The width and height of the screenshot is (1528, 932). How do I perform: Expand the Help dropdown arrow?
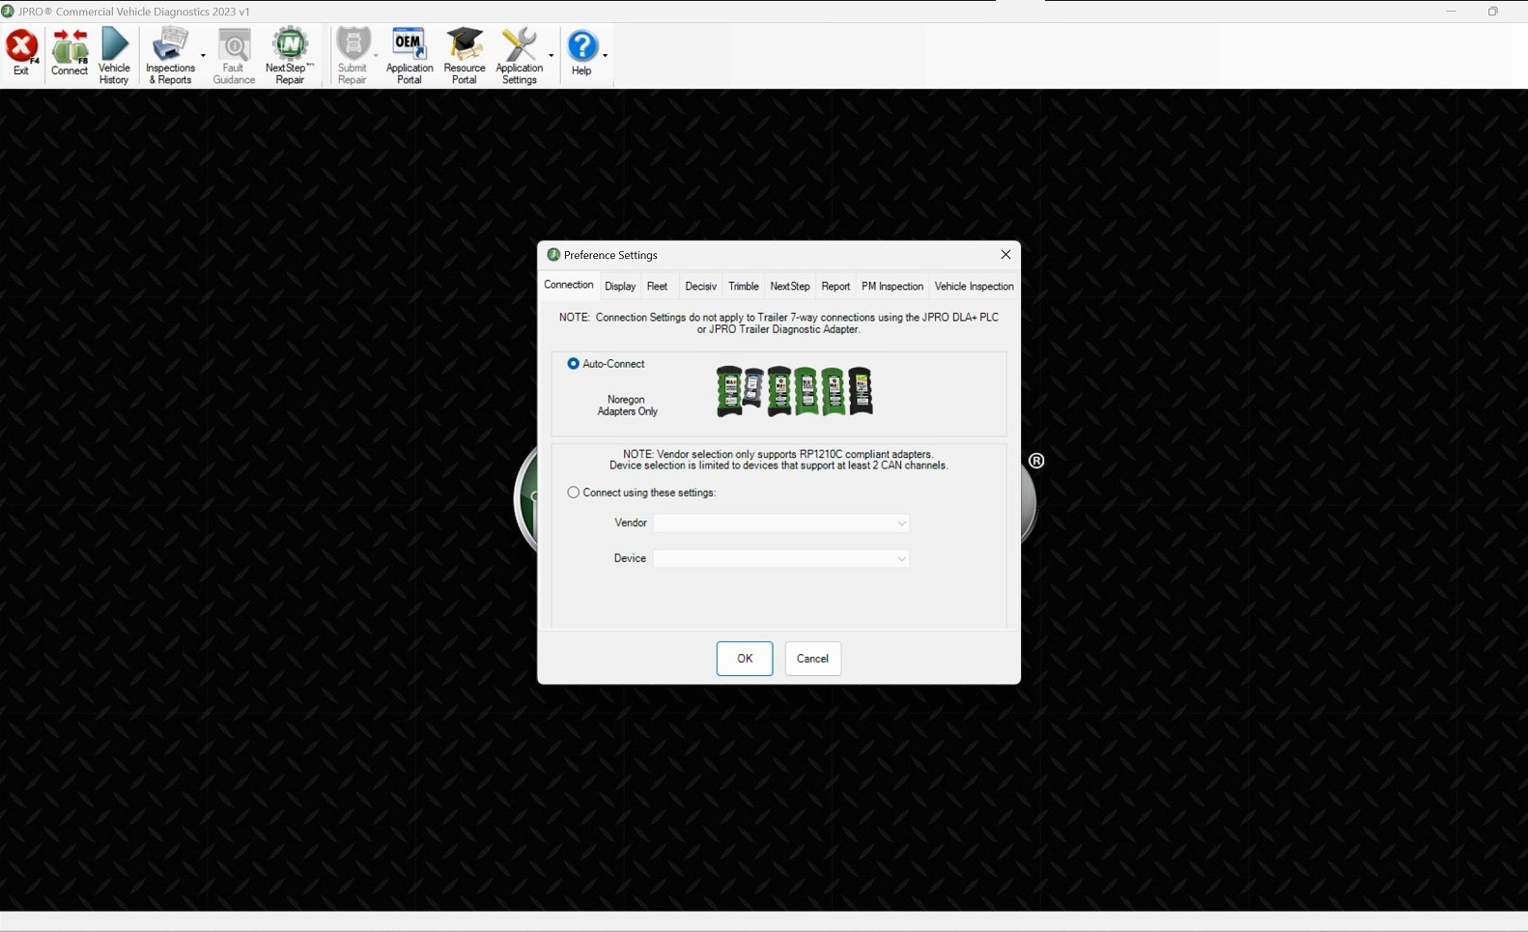tap(605, 56)
